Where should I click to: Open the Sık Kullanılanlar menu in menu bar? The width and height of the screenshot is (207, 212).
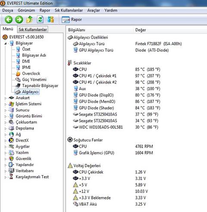coord(69,10)
